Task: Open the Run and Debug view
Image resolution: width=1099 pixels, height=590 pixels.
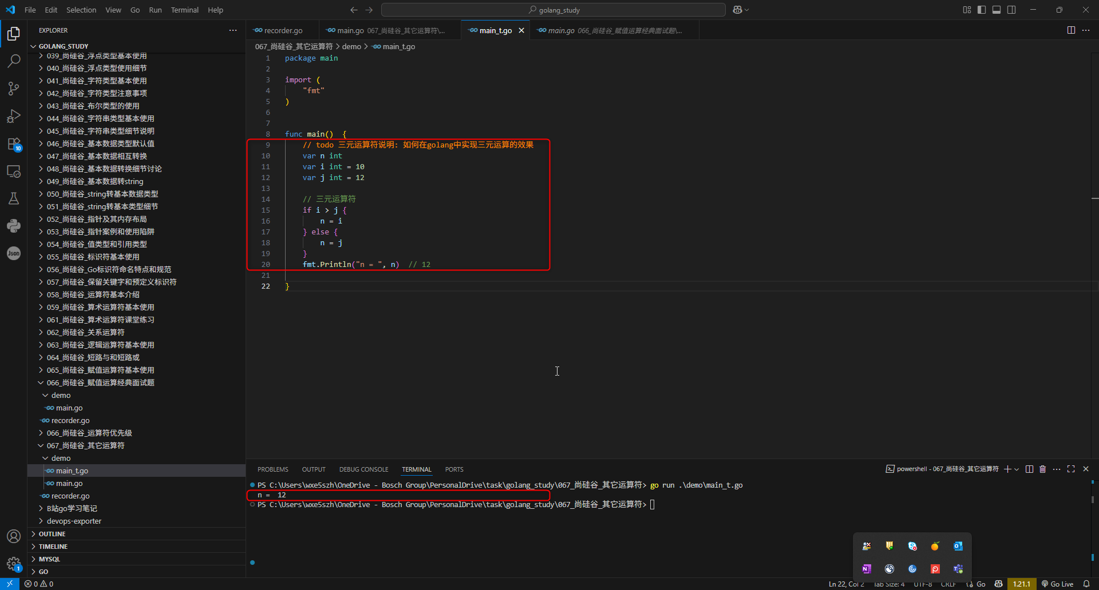Action: coord(14,116)
